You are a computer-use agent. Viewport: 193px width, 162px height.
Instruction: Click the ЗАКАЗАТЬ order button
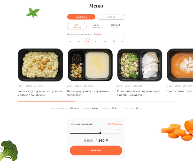coord(96,150)
